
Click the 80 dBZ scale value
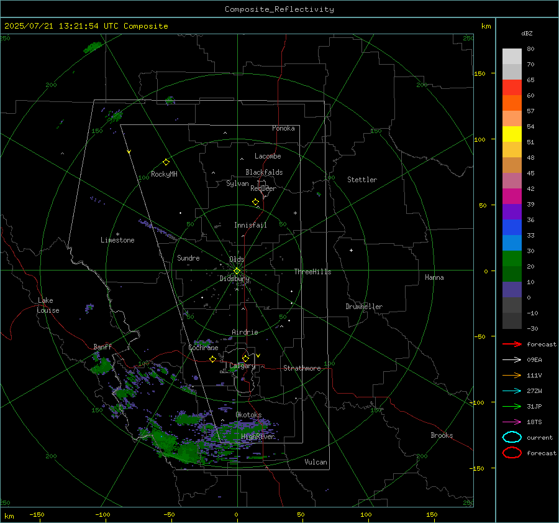point(530,49)
